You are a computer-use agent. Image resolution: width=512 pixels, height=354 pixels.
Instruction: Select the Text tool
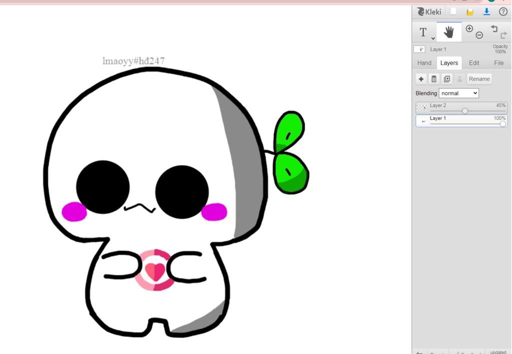point(423,32)
